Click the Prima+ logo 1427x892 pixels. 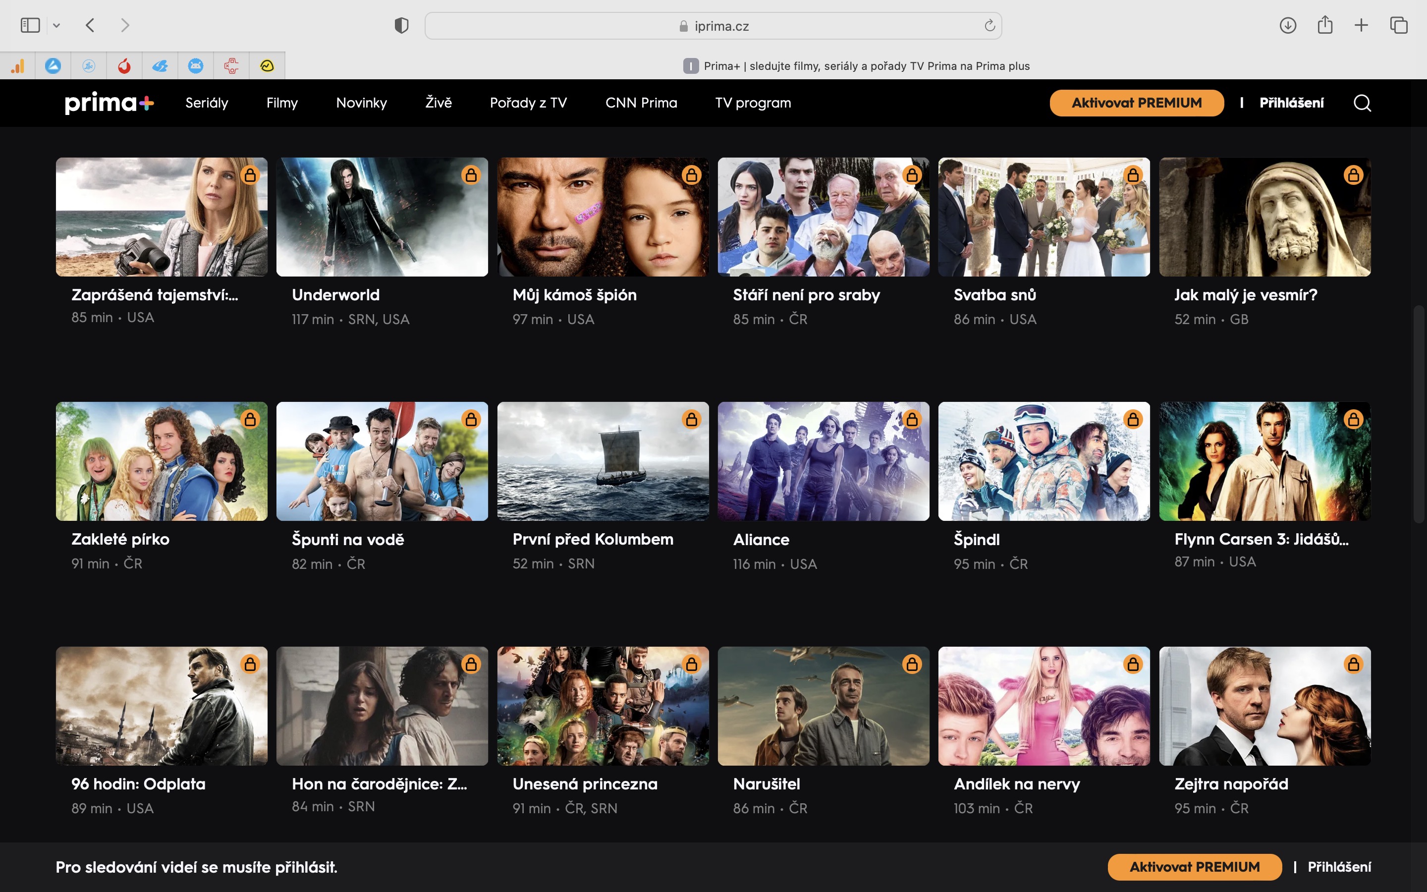pos(109,103)
